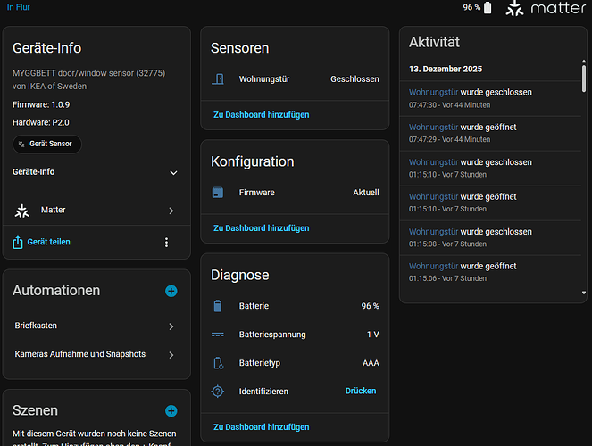Open the Matter integration entry

pos(96,211)
